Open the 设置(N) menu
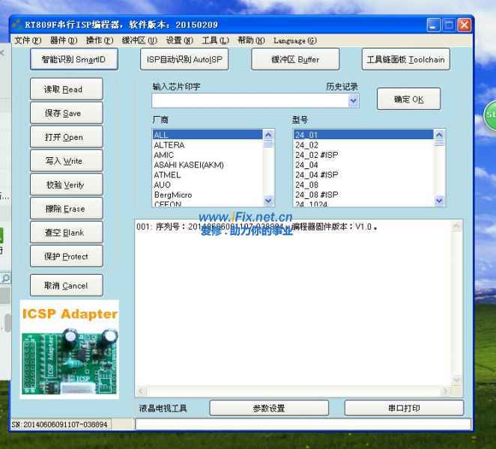Screen dimensions: 496x449 coord(179,40)
